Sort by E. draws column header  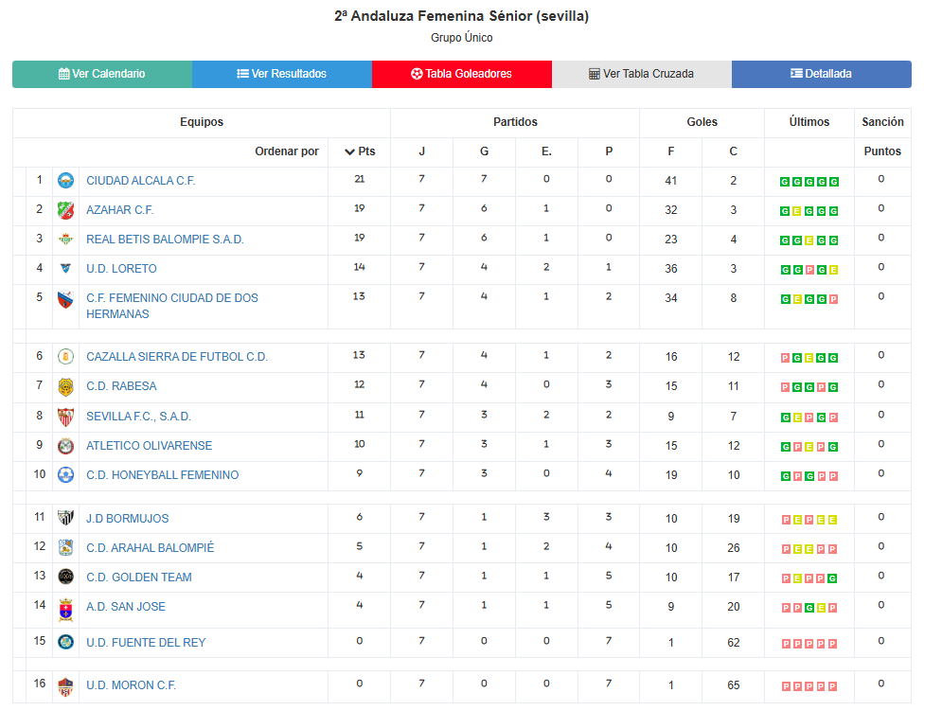click(x=546, y=151)
